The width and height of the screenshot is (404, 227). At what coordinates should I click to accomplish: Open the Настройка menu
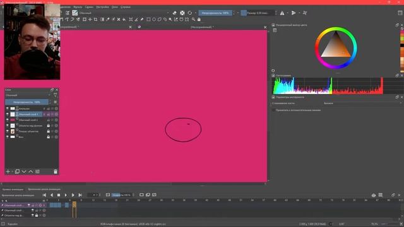click(102, 7)
